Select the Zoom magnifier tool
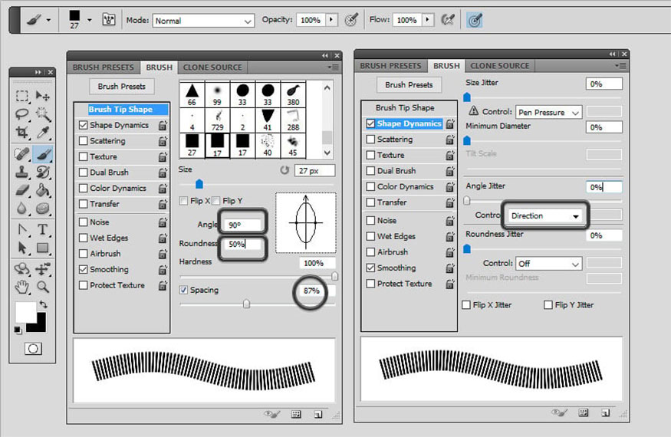671x437 pixels. pos(43,287)
